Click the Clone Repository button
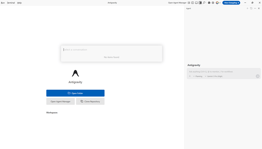 90,101
